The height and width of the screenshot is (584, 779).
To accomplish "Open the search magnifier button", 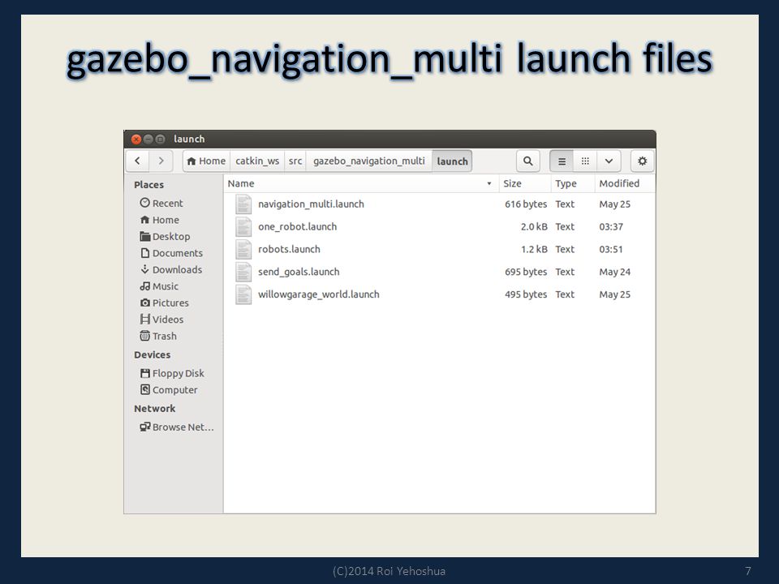I will 527,161.
